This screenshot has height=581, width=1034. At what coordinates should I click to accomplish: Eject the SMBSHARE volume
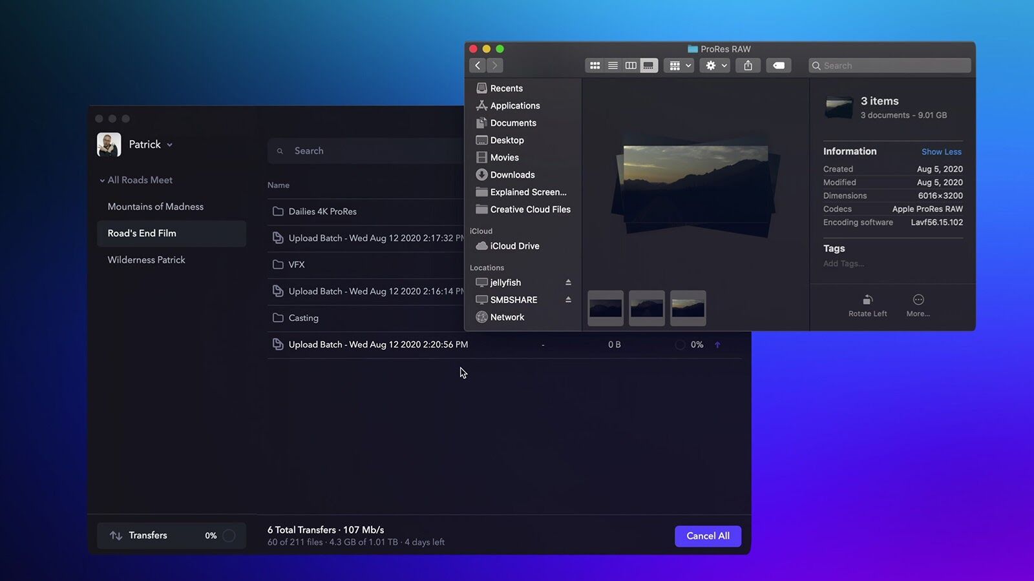tap(569, 300)
